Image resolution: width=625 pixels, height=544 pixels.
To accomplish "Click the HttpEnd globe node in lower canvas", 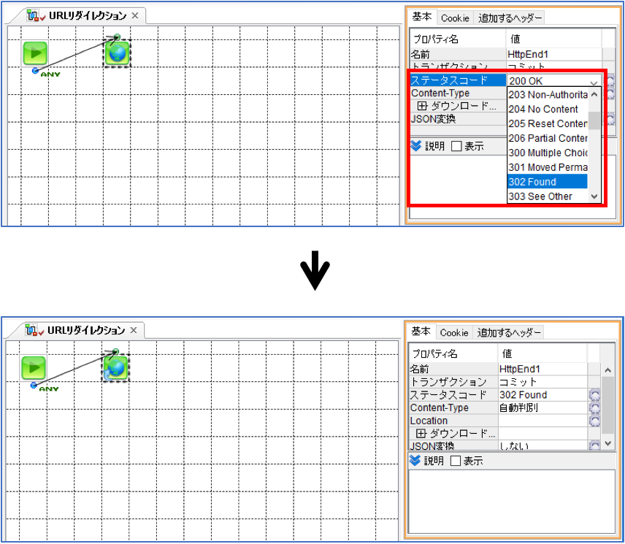I will 115,368.
